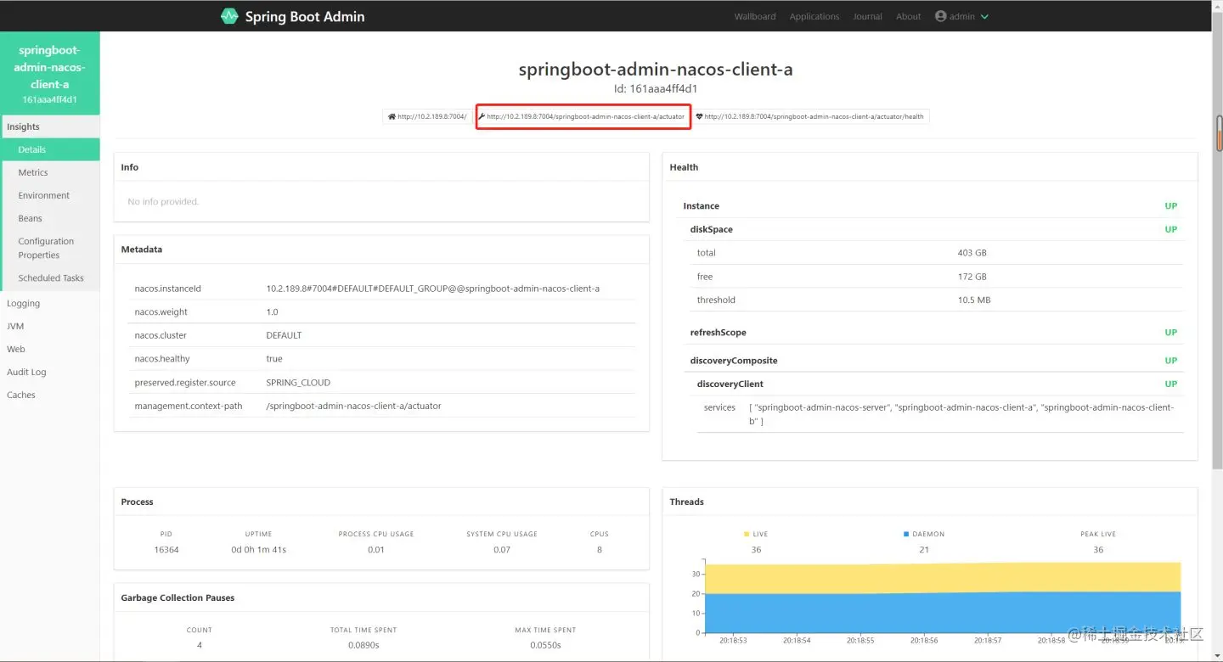Open Beans in the sidebar
The image size is (1223, 662).
pyautogui.click(x=50, y=218)
